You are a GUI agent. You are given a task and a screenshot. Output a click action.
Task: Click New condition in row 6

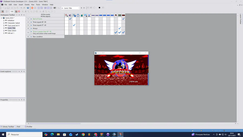38,37
